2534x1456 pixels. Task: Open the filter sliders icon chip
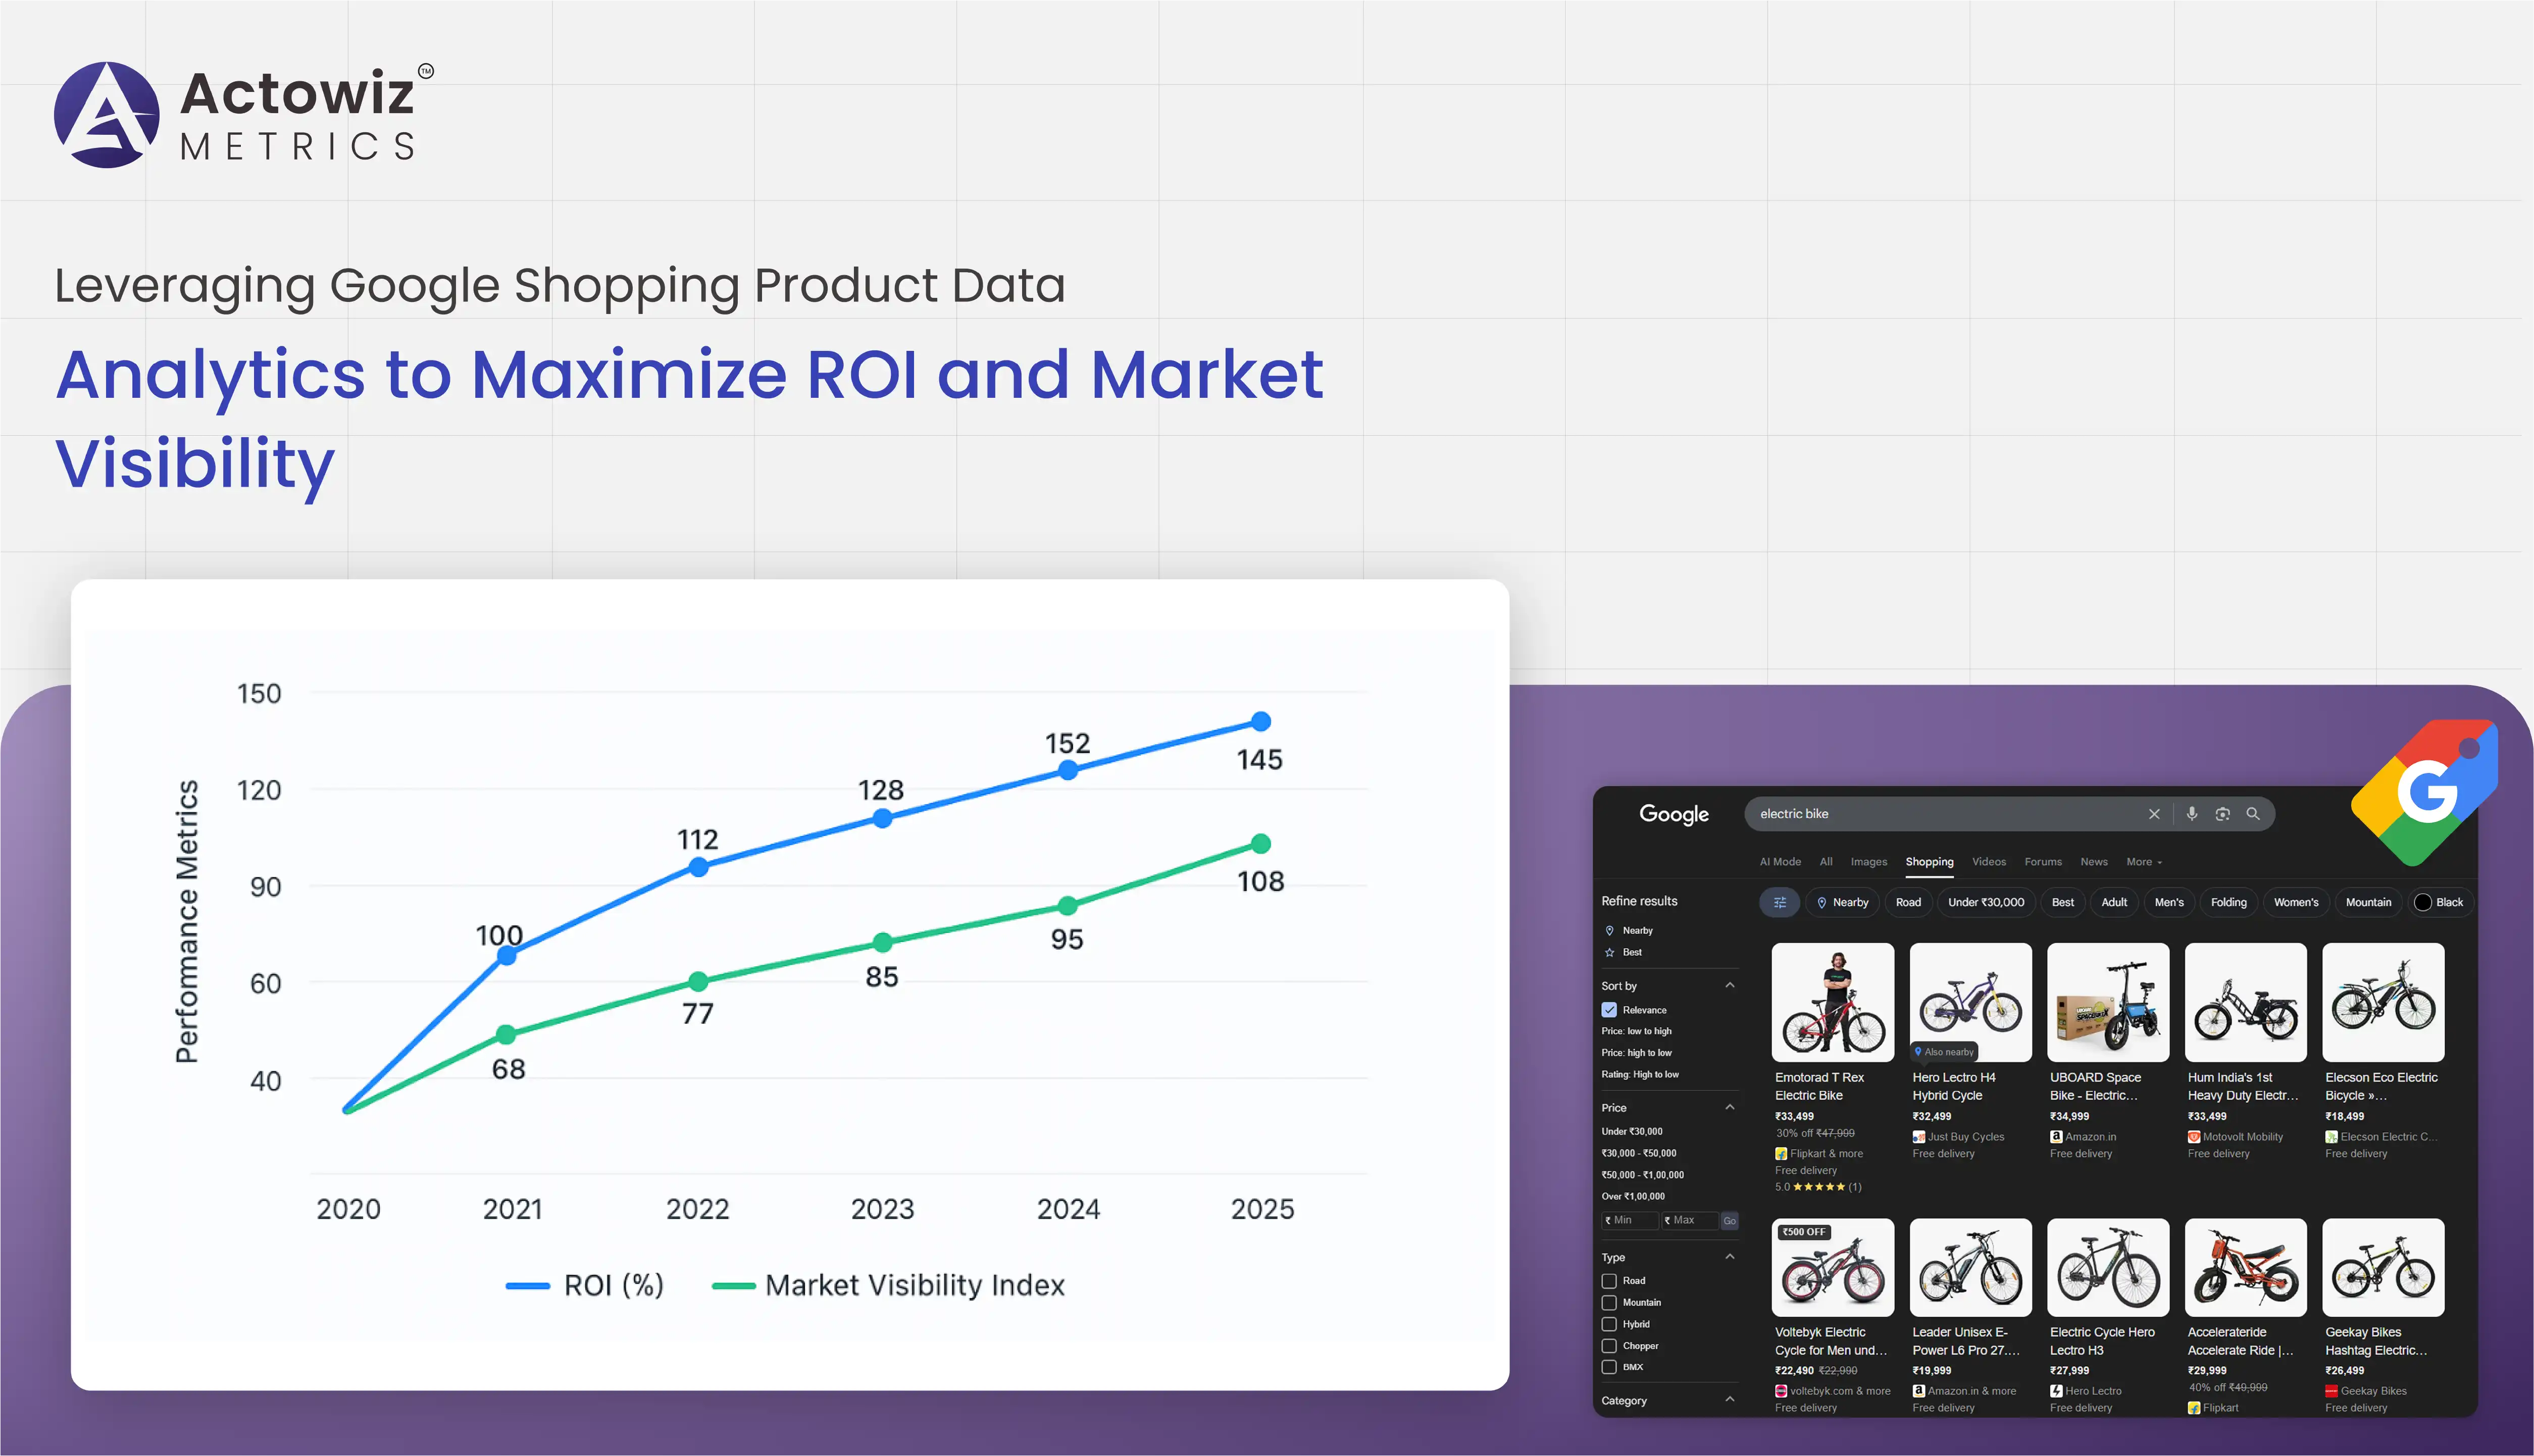(1780, 902)
